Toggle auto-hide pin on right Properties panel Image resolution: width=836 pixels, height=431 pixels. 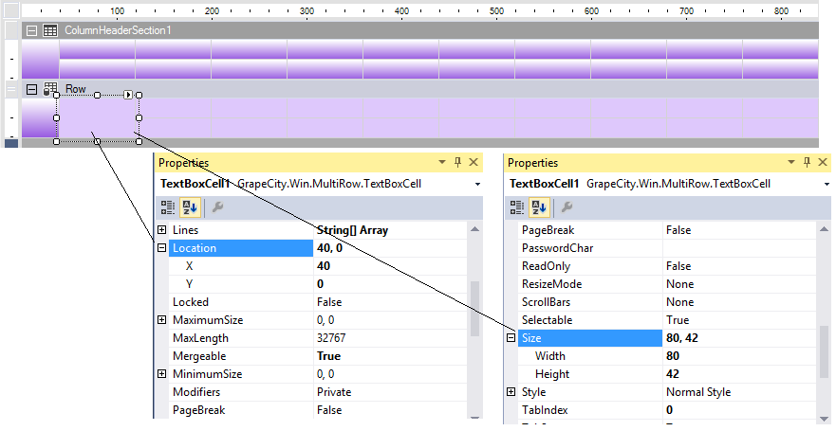coord(806,163)
